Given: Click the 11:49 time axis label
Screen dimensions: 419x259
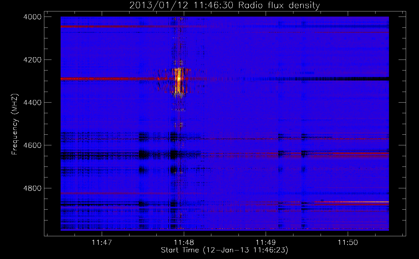Looking at the screenshot, I should [x=266, y=242].
